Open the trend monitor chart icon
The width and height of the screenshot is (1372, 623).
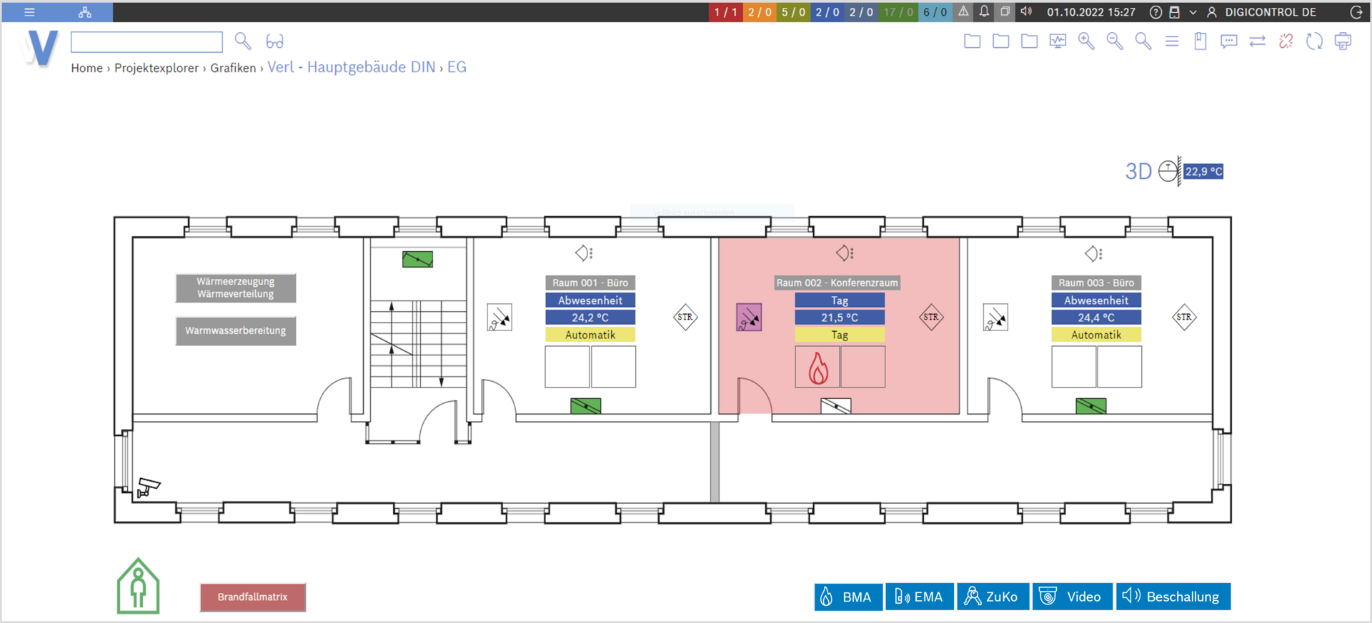point(1058,41)
